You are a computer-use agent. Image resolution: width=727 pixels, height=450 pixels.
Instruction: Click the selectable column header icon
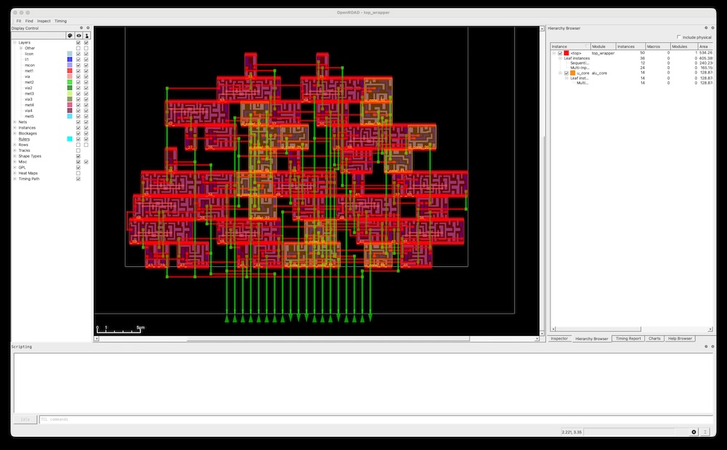87,35
